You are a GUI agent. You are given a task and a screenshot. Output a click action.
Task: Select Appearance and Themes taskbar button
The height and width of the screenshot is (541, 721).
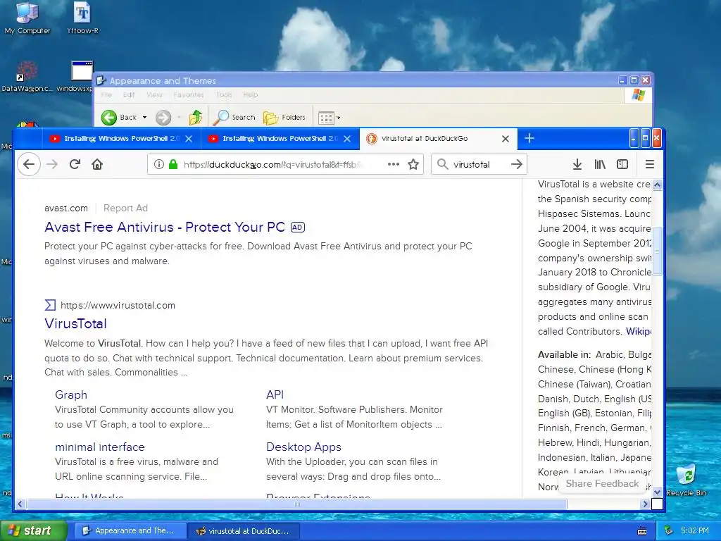(130, 531)
